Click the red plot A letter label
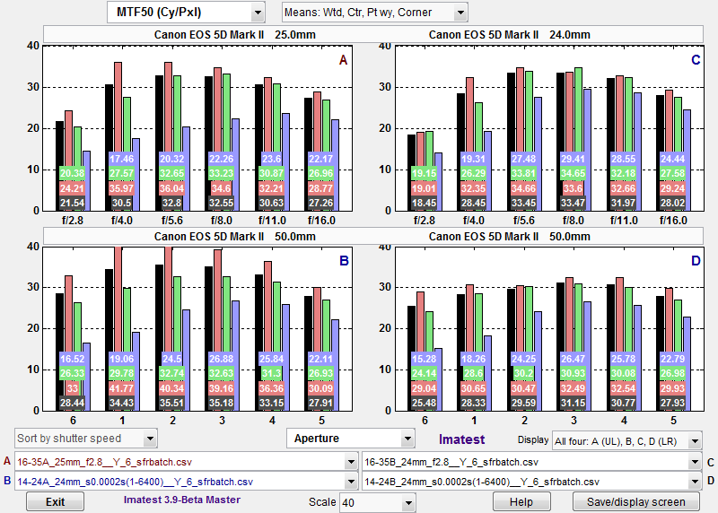This screenshot has width=718, height=513. [x=343, y=60]
